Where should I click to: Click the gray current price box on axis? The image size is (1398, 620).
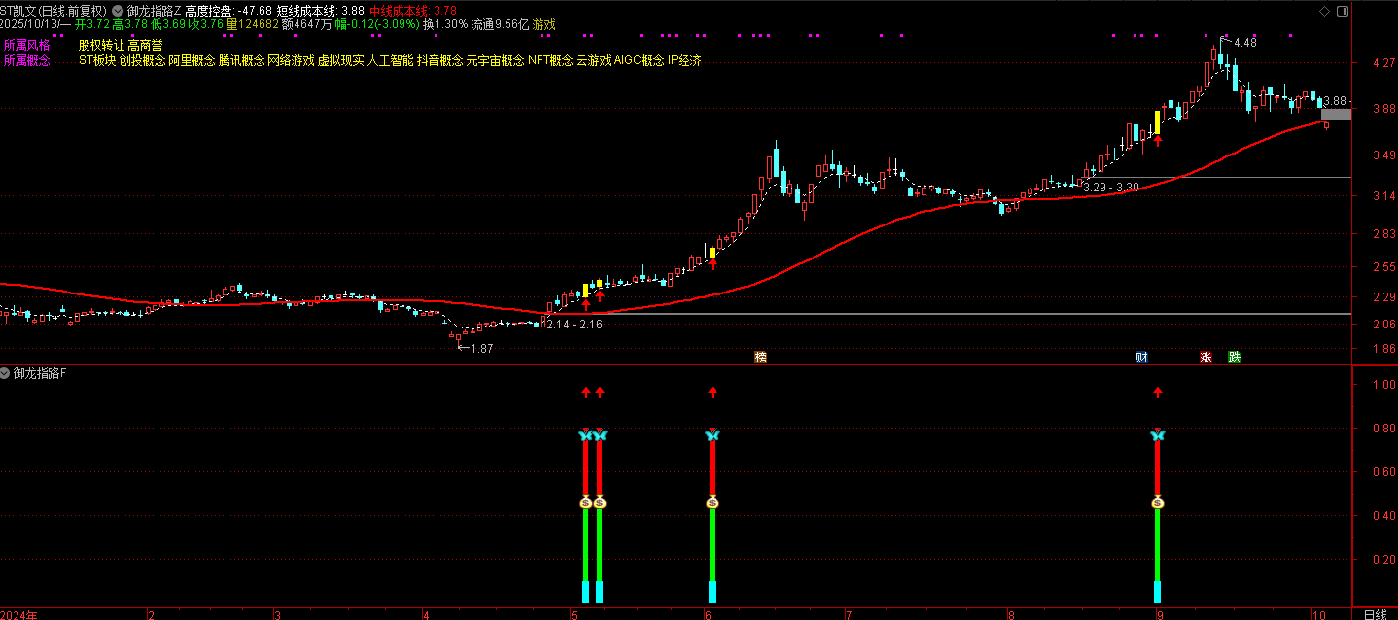click(x=1336, y=114)
